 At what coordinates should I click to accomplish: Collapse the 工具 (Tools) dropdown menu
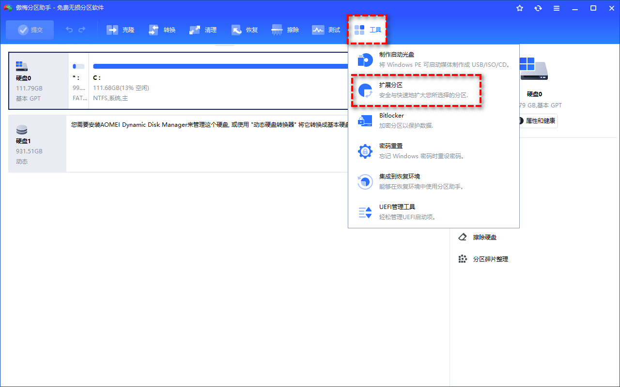[368, 30]
